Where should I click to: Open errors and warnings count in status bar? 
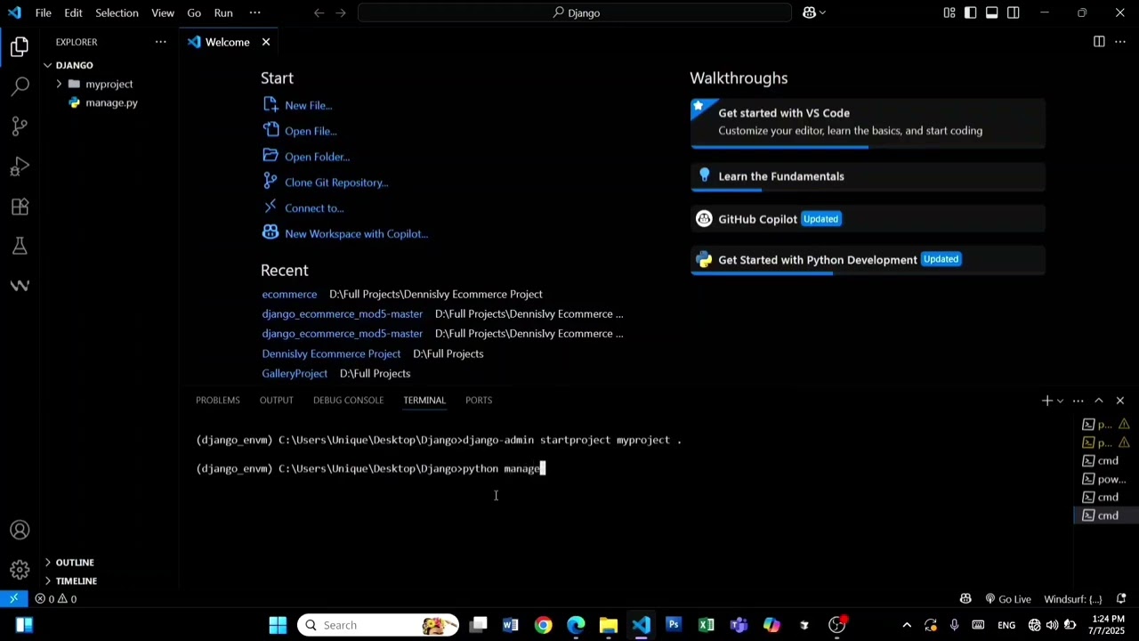click(x=55, y=599)
